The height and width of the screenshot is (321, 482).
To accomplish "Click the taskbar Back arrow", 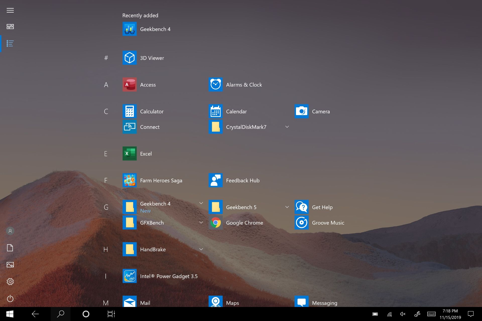I will click(35, 314).
